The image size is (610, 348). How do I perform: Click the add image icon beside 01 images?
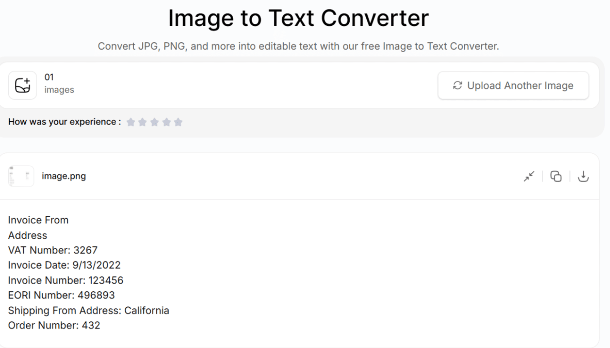pos(22,85)
